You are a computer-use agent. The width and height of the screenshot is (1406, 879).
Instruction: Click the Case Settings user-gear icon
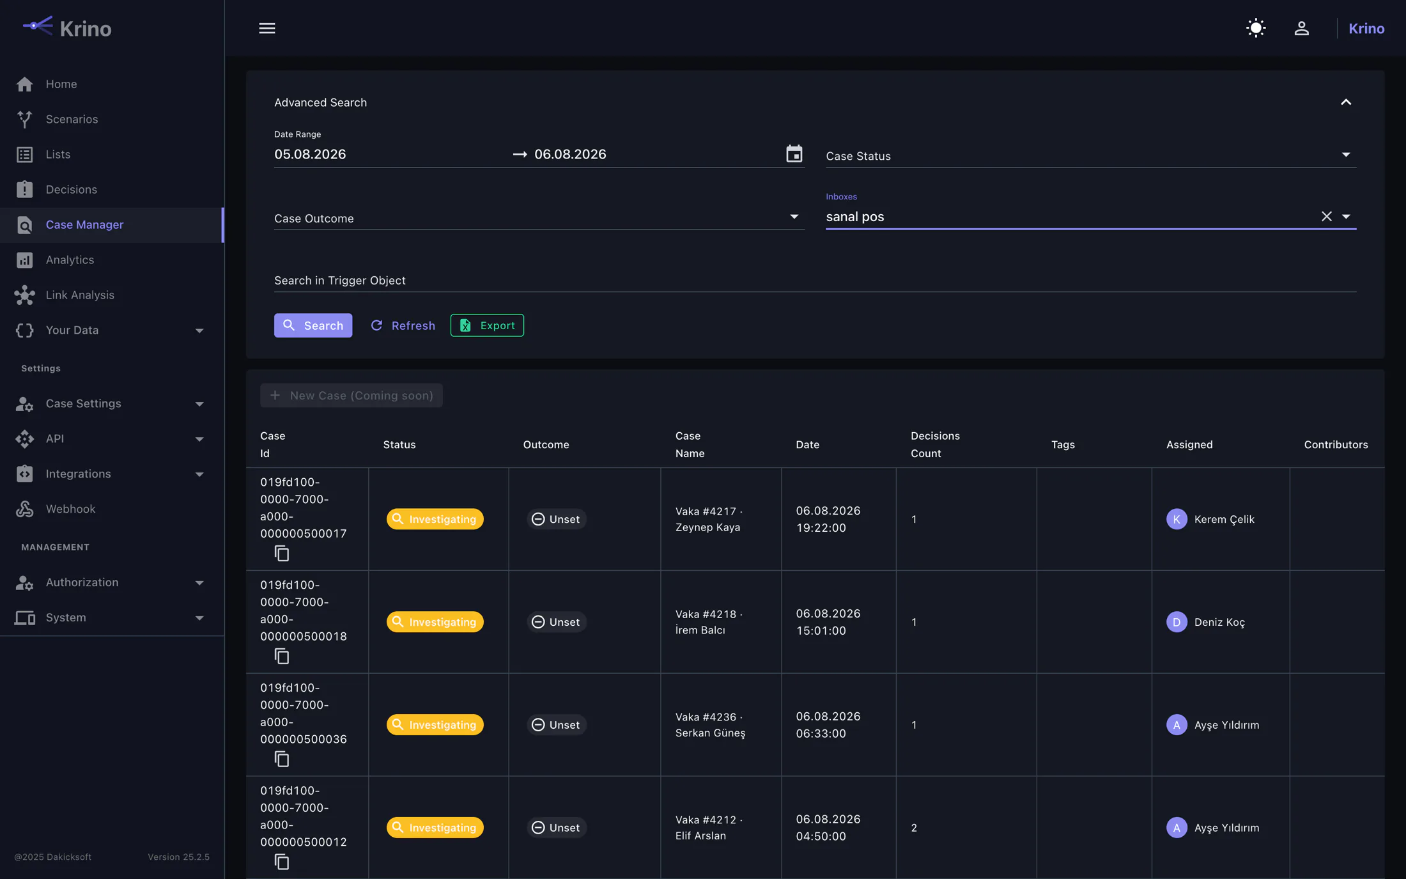(25, 403)
